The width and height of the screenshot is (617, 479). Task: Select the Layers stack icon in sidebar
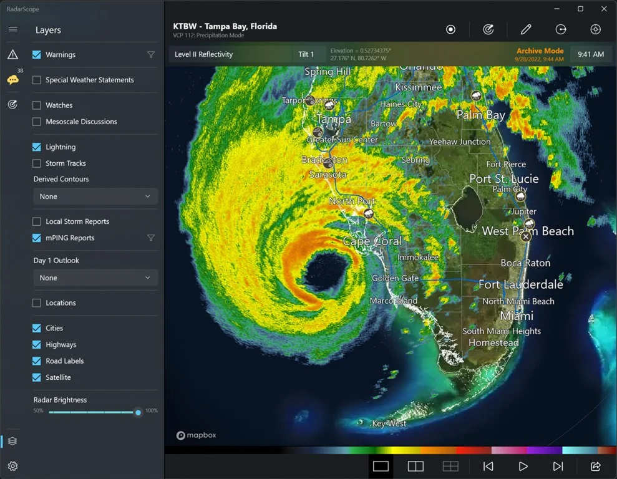coord(12,441)
